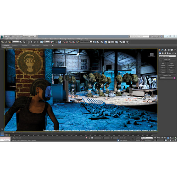Image resolution: width=177 pixels, height=177 pixels.
Task: Click Select and Manipulate icon
Action: click(56, 42)
